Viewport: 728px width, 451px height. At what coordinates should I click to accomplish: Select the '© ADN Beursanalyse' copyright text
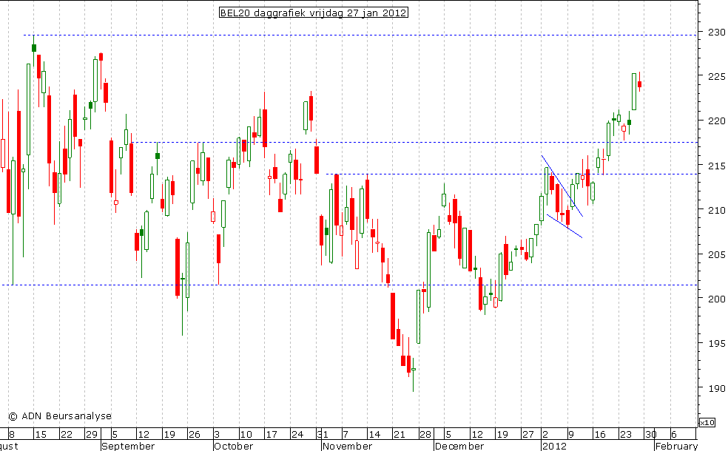(61, 416)
